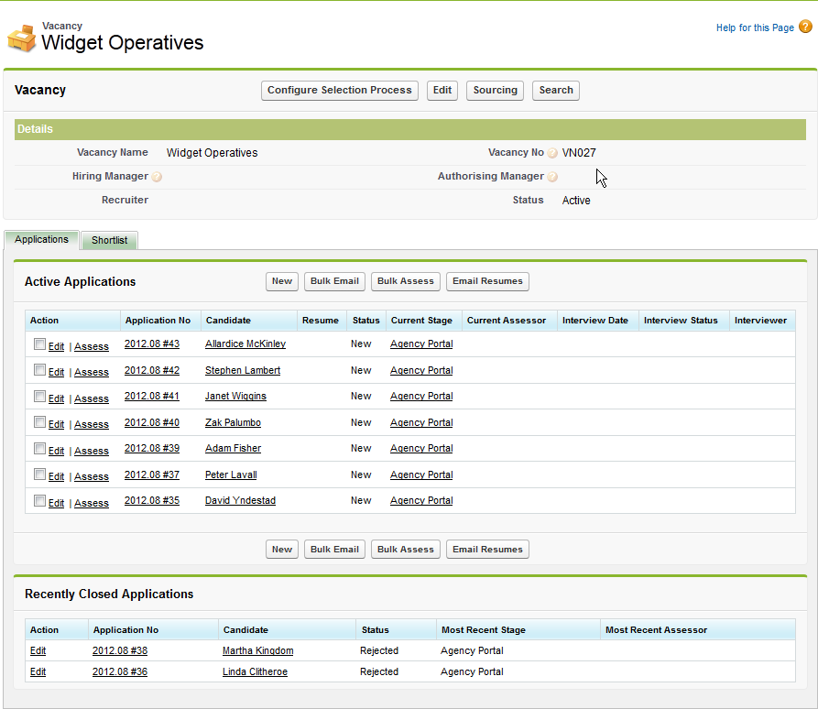Click the help question mark icon

(x=805, y=27)
